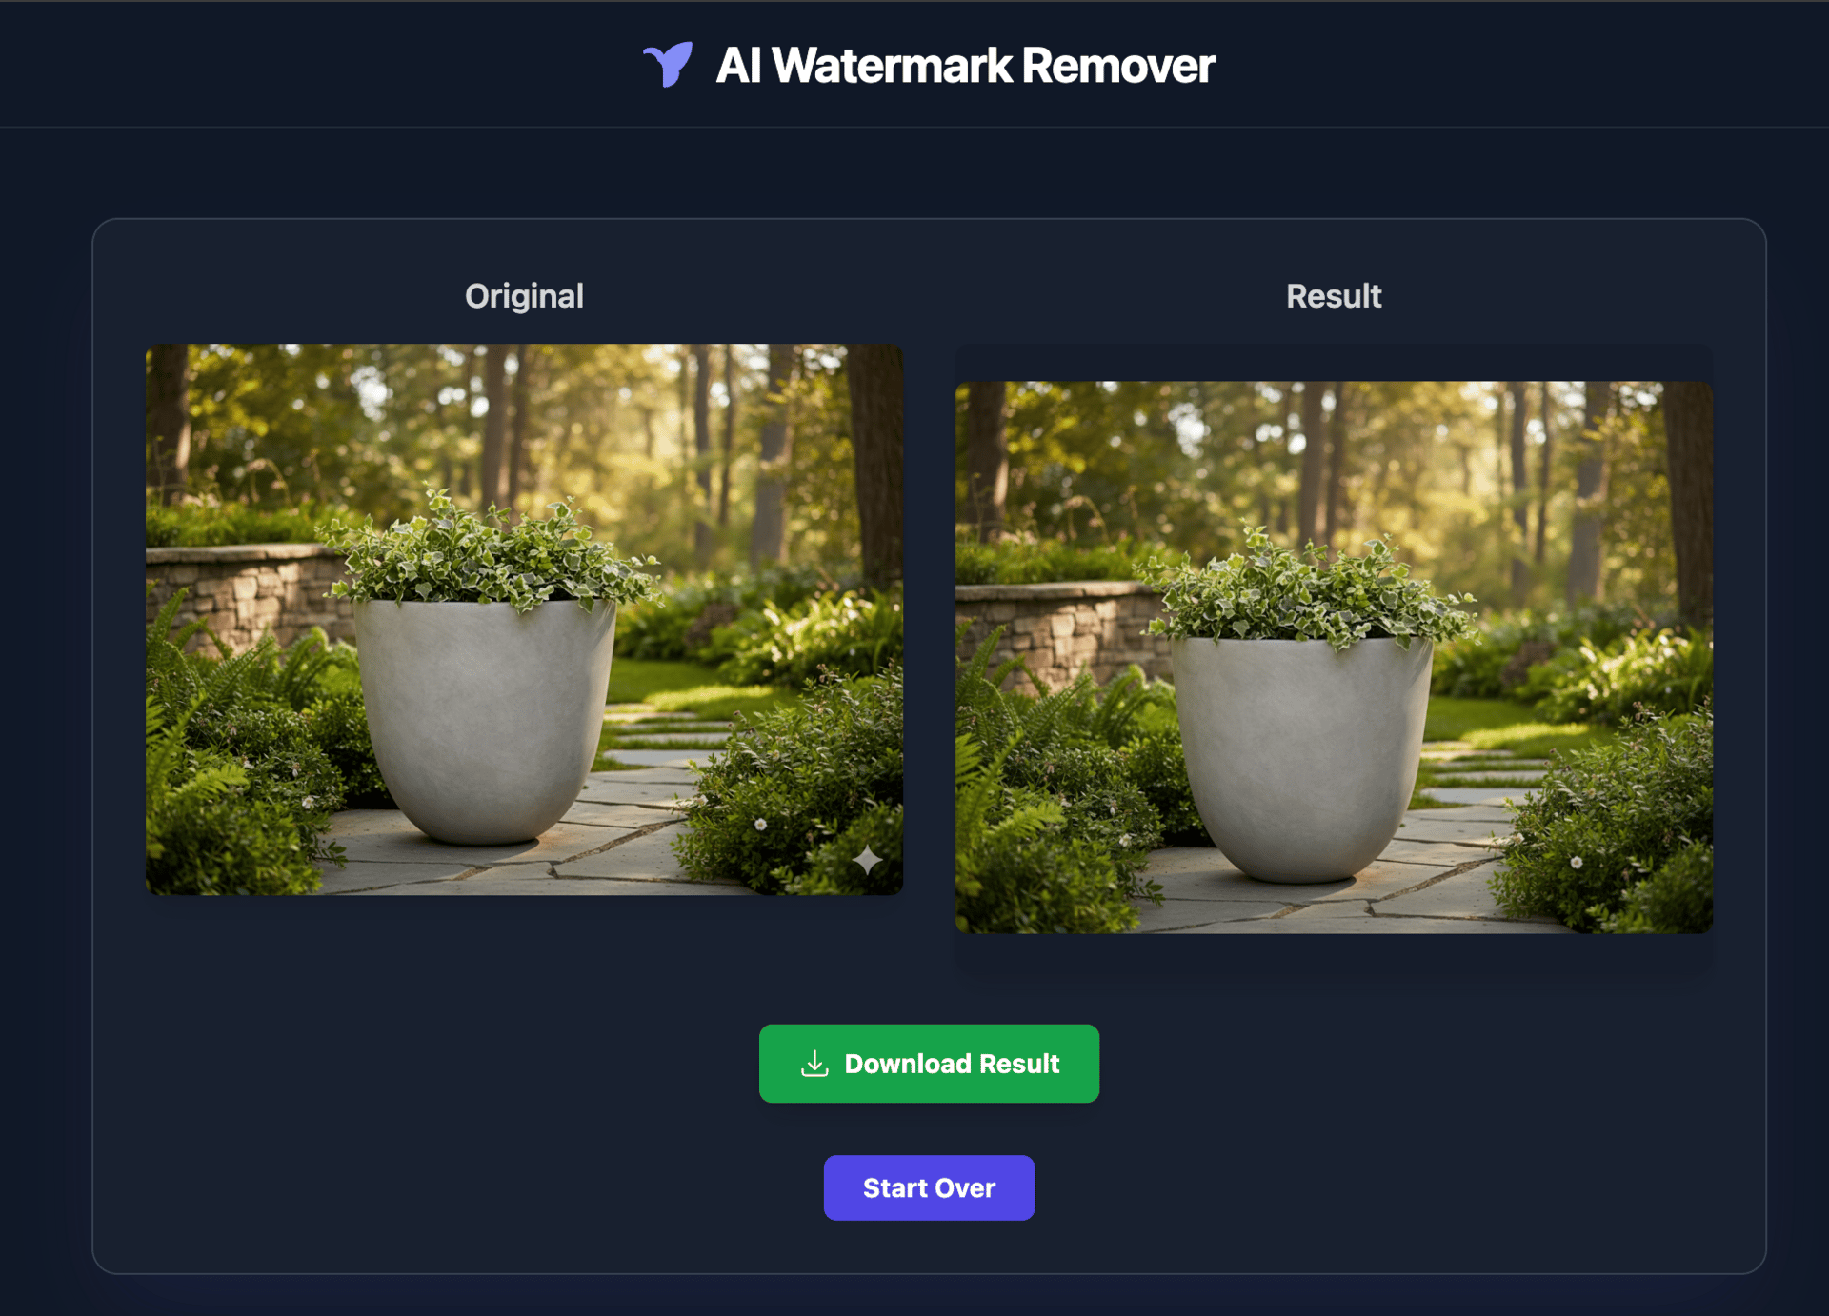Click the green plant atop Original planter

pos(491,550)
